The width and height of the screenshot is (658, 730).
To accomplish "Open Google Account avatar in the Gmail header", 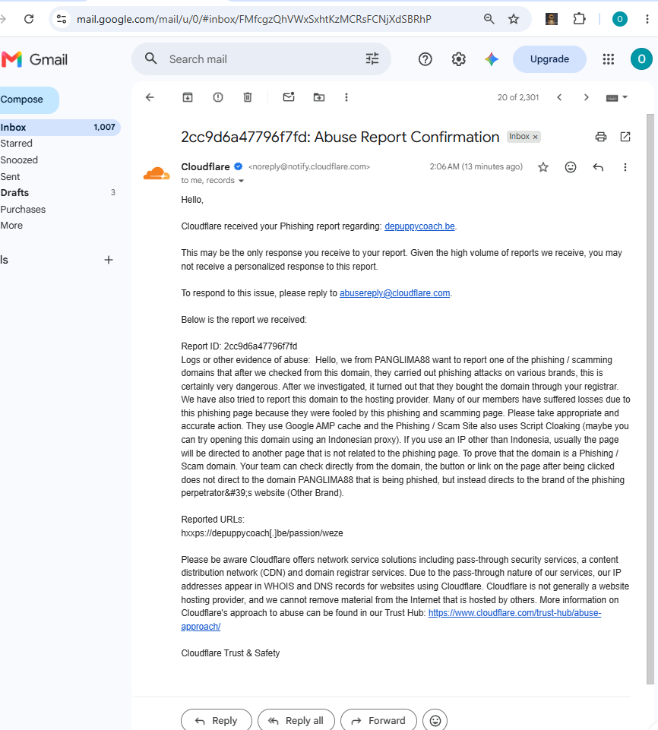I will pyautogui.click(x=641, y=59).
